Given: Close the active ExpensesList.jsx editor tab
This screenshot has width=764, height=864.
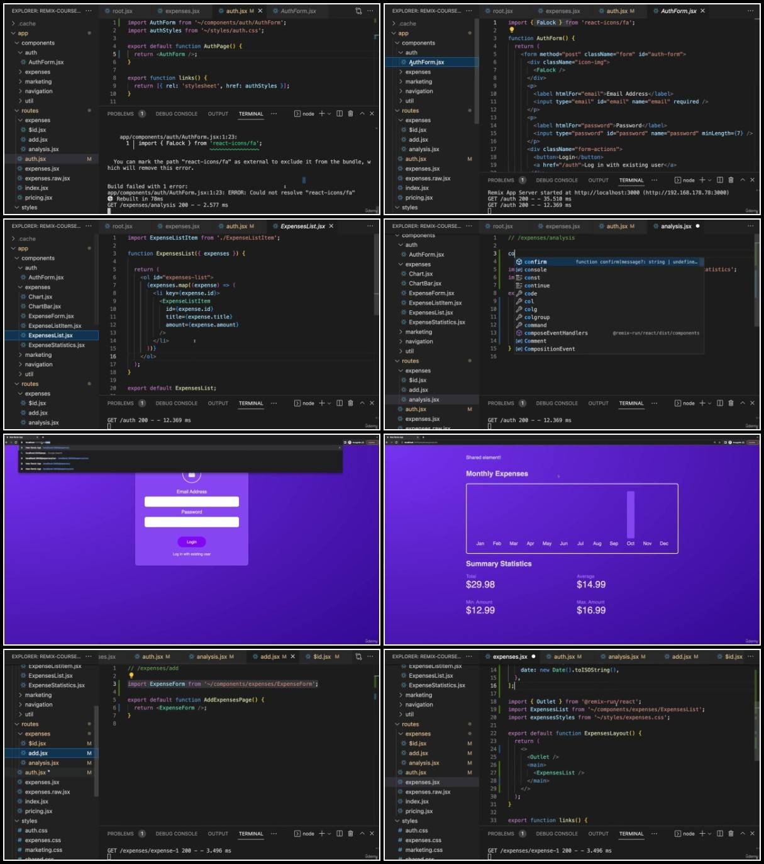Looking at the screenshot, I should [331, 226].
